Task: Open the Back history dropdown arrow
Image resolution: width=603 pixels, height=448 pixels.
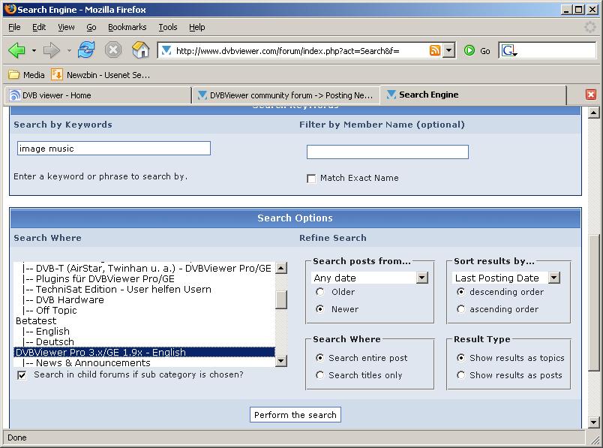Action: pyautogui.click(x=34, y=50)
